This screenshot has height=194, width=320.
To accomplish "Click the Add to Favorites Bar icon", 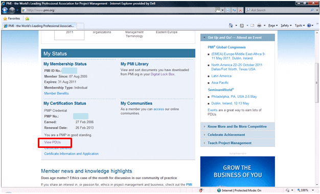I will [27, 19].
